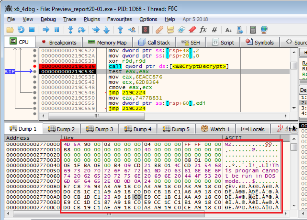
Task: Open the Plugins menu
Action: pyautogui.click(x=92, y=19)
